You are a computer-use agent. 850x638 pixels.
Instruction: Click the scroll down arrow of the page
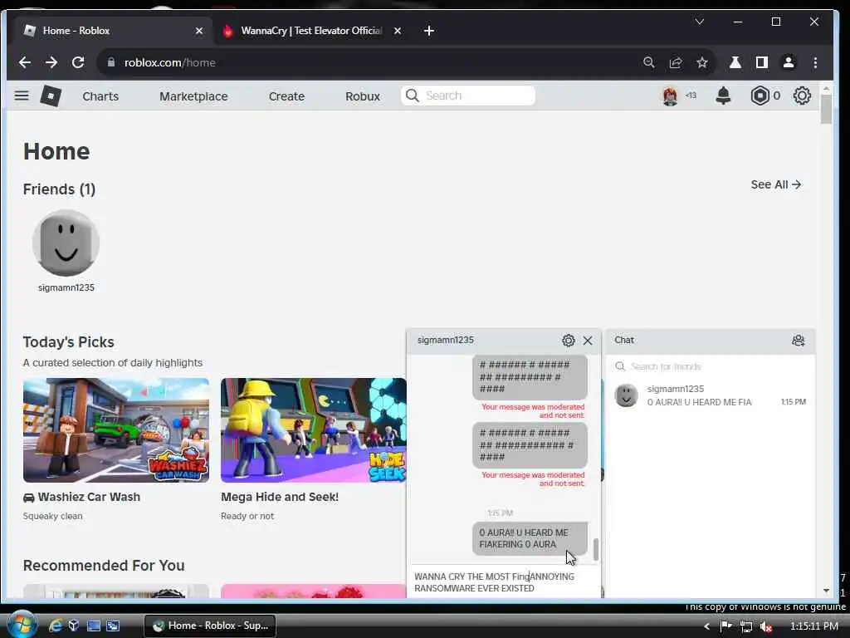click(x=826, y=591)
